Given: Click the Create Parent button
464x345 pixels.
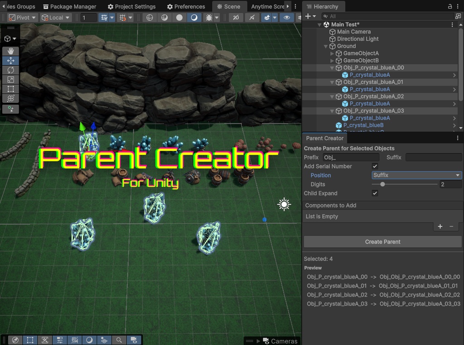Looking at the screenshot, I should 382,242.
